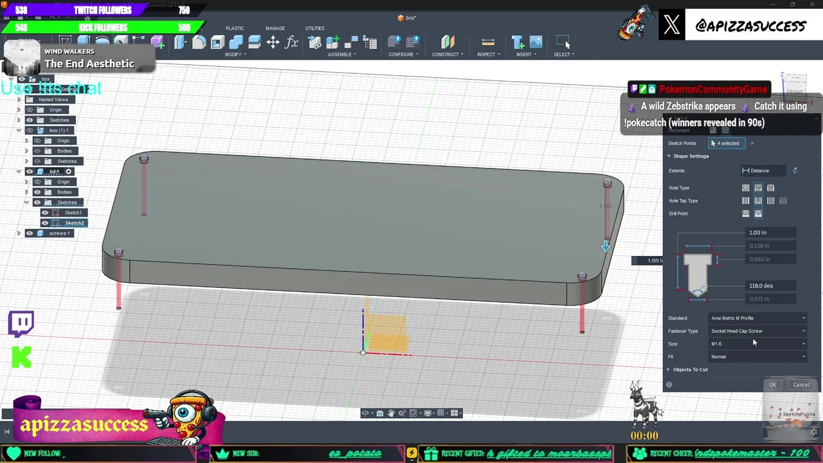Click the rightmost Assemble toolbar icon
Image resolution: width=823 pixels, height=463 pixels.
coord(370,42)
